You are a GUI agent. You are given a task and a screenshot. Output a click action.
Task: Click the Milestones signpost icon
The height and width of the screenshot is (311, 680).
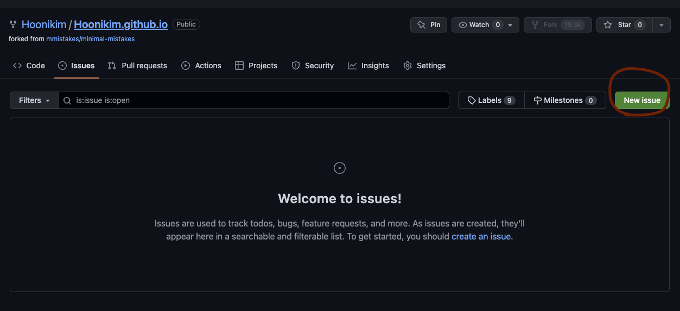tap(538, 100)
